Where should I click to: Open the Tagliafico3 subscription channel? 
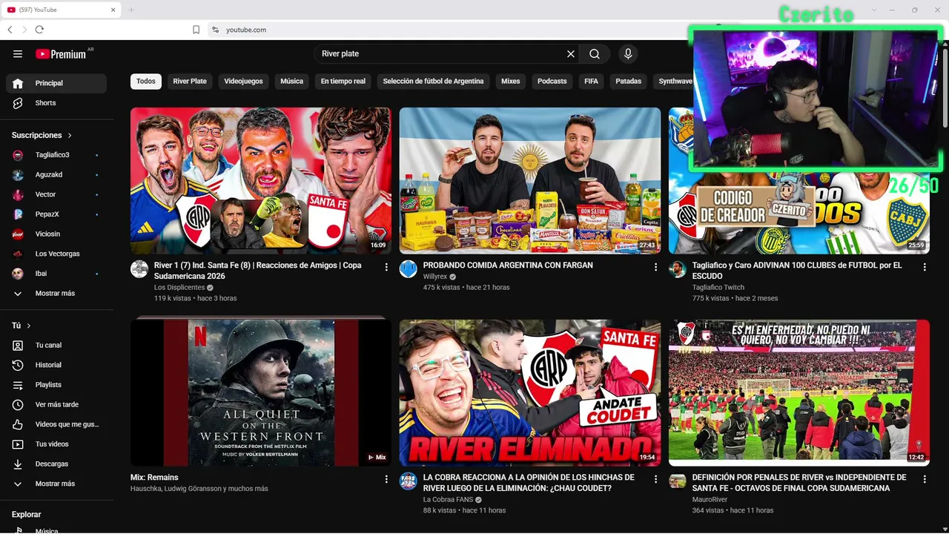(56, 155)
